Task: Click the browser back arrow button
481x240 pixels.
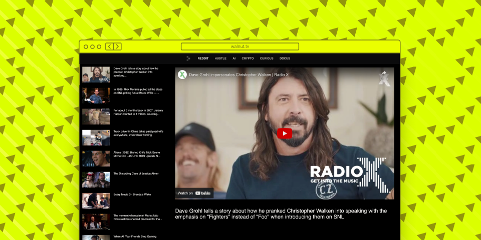Action: (x=110, y=46)
